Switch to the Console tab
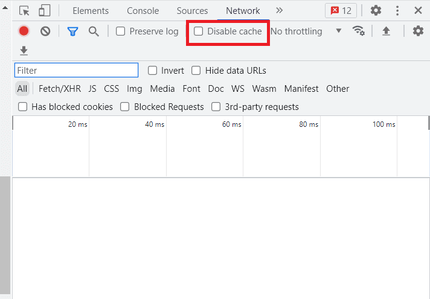The width and height of the screenshot is (430, 299). coord(143,11)
